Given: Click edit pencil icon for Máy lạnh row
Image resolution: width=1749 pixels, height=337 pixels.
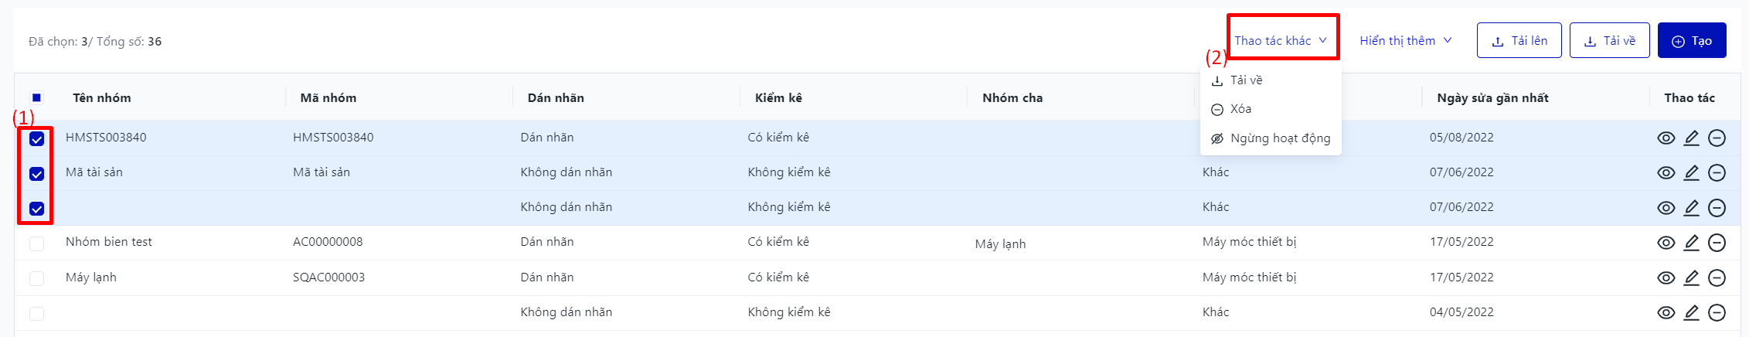Looking at the screenshot, I should pyautogui.click(x=1691, y=277).
